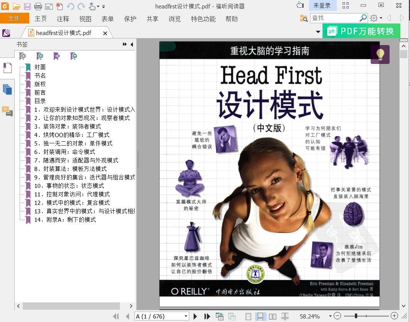Click the PDF万能转换 button

click(x=361, y=31)
